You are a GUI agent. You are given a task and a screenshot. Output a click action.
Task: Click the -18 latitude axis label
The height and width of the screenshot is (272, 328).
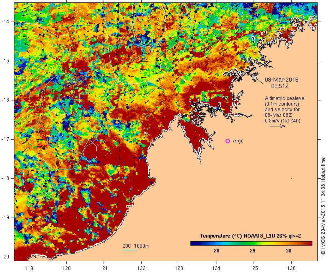(5, 178)
